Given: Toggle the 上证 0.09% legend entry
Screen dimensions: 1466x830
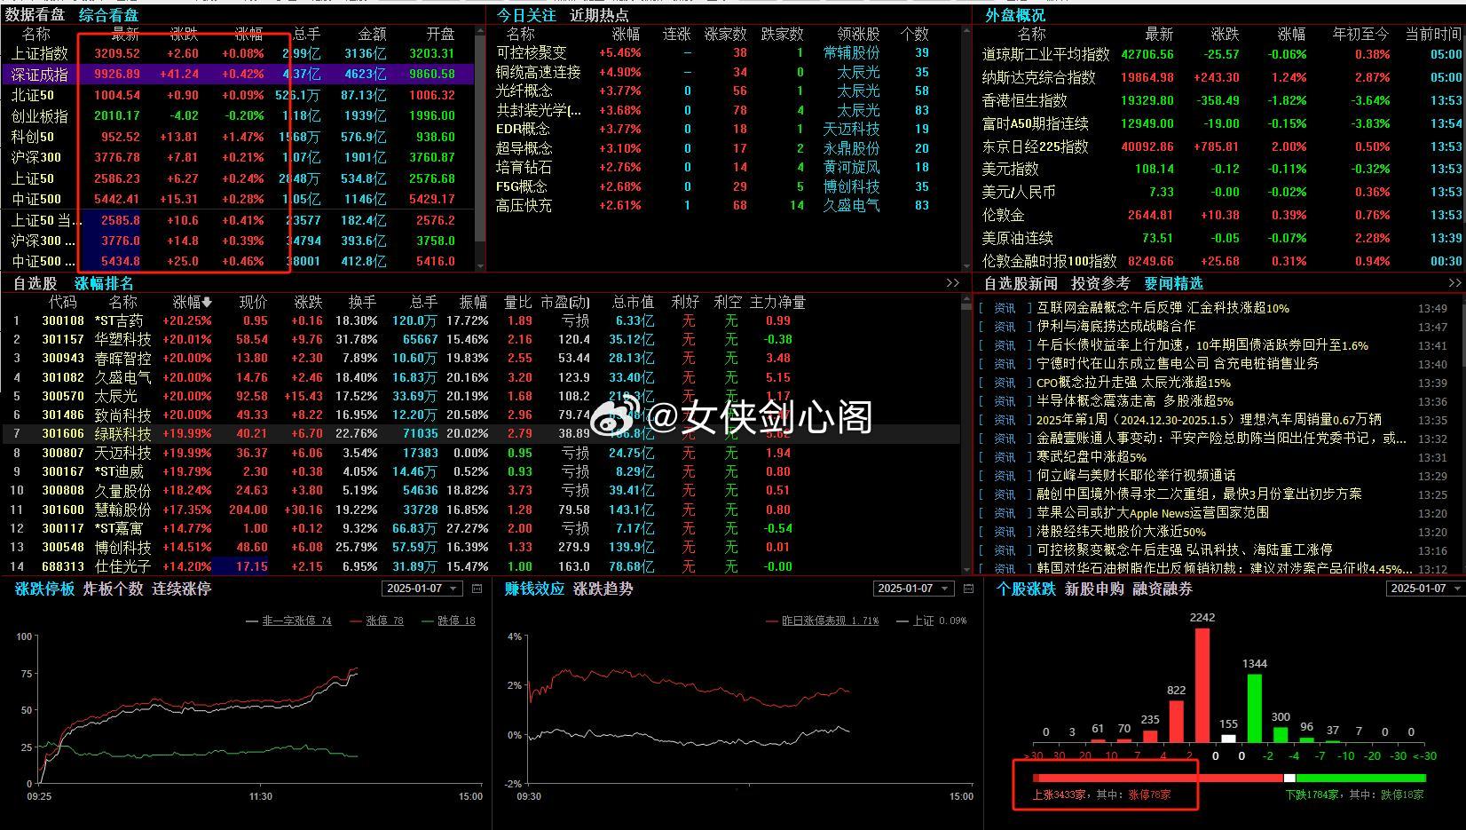Looking at the screenshot, I should (932, 621).
